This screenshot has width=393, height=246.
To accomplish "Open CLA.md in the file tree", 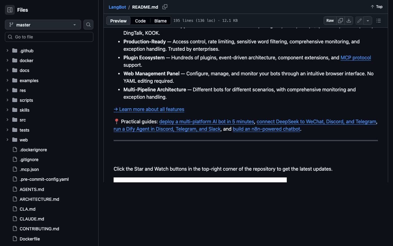I will (x=27, y=209).
